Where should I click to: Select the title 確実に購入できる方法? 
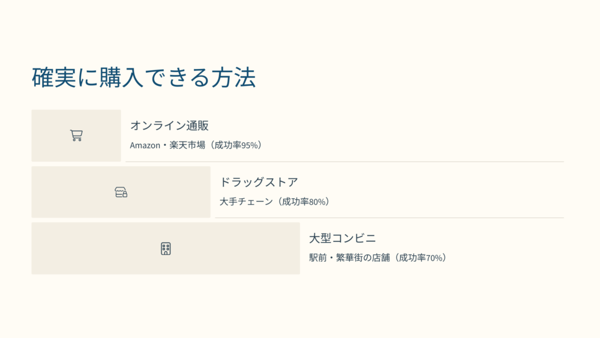pyautogui.click(x=143, y=77)
